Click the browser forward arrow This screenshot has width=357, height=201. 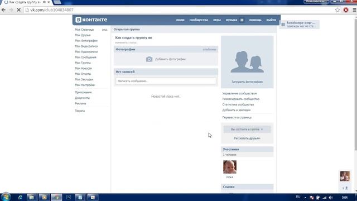click(11, 10)
